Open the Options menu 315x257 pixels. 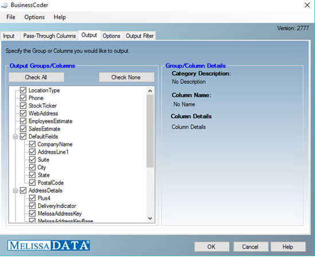coord(34,17)
